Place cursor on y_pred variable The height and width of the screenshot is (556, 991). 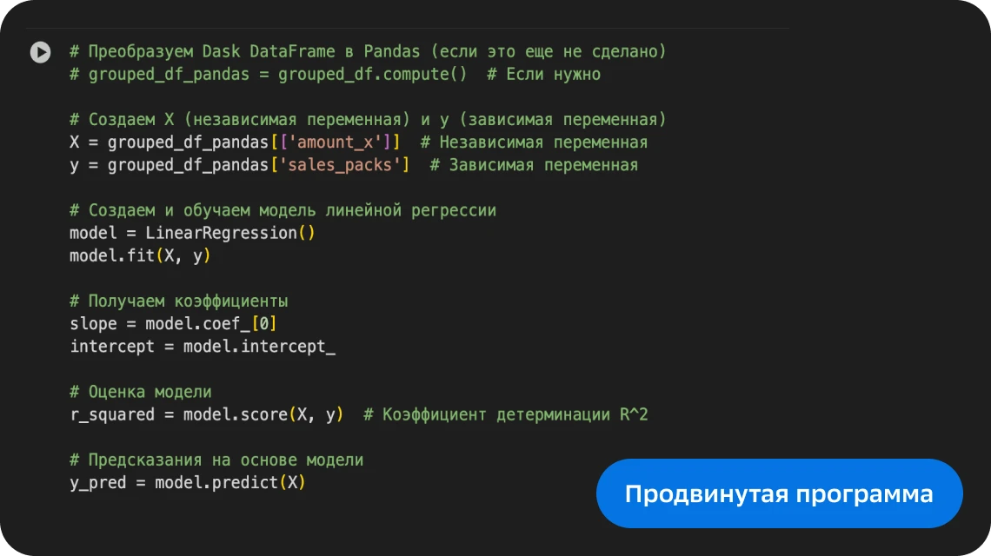(98, 482)
